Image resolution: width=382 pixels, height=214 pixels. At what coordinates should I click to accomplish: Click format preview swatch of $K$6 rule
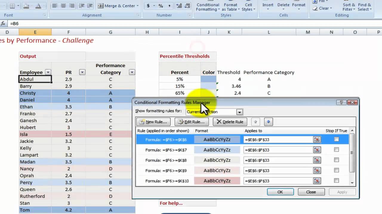[217, 139]
